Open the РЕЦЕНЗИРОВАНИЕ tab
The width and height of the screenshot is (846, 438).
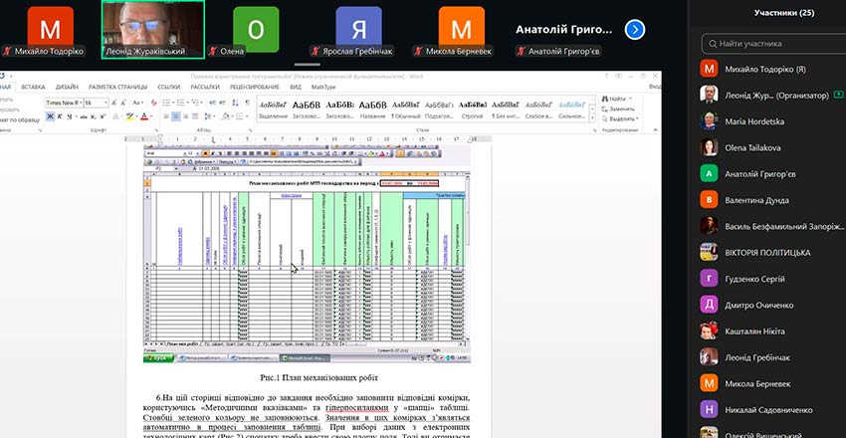point(255,87)
